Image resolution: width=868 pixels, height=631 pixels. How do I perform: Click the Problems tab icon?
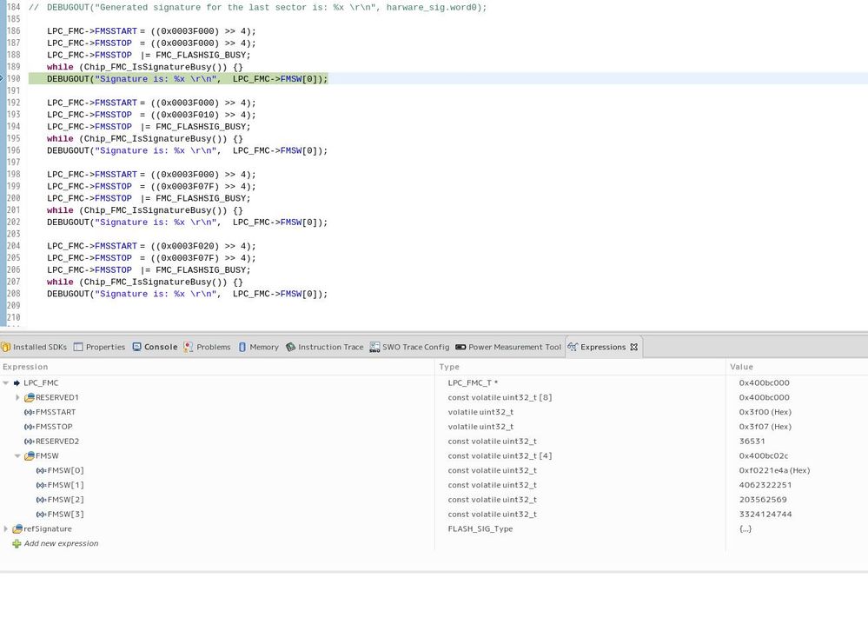click(189, 347)
